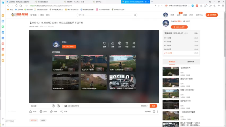Select episode P1 14点场
This screenshot has height=127, width=226.
[181, 38]
